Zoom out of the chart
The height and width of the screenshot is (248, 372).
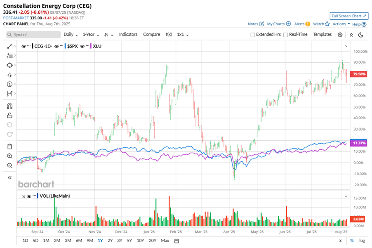9,165
